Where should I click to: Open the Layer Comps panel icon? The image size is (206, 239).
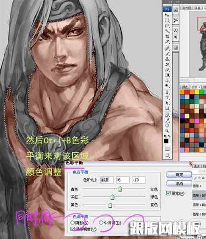point(176,48)
